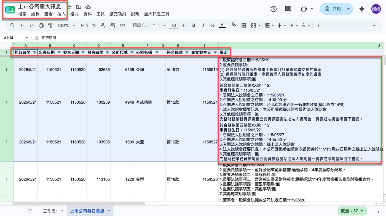The image size is (386, 216).
Task: Decrease decimal places
Action: (103, 25)
